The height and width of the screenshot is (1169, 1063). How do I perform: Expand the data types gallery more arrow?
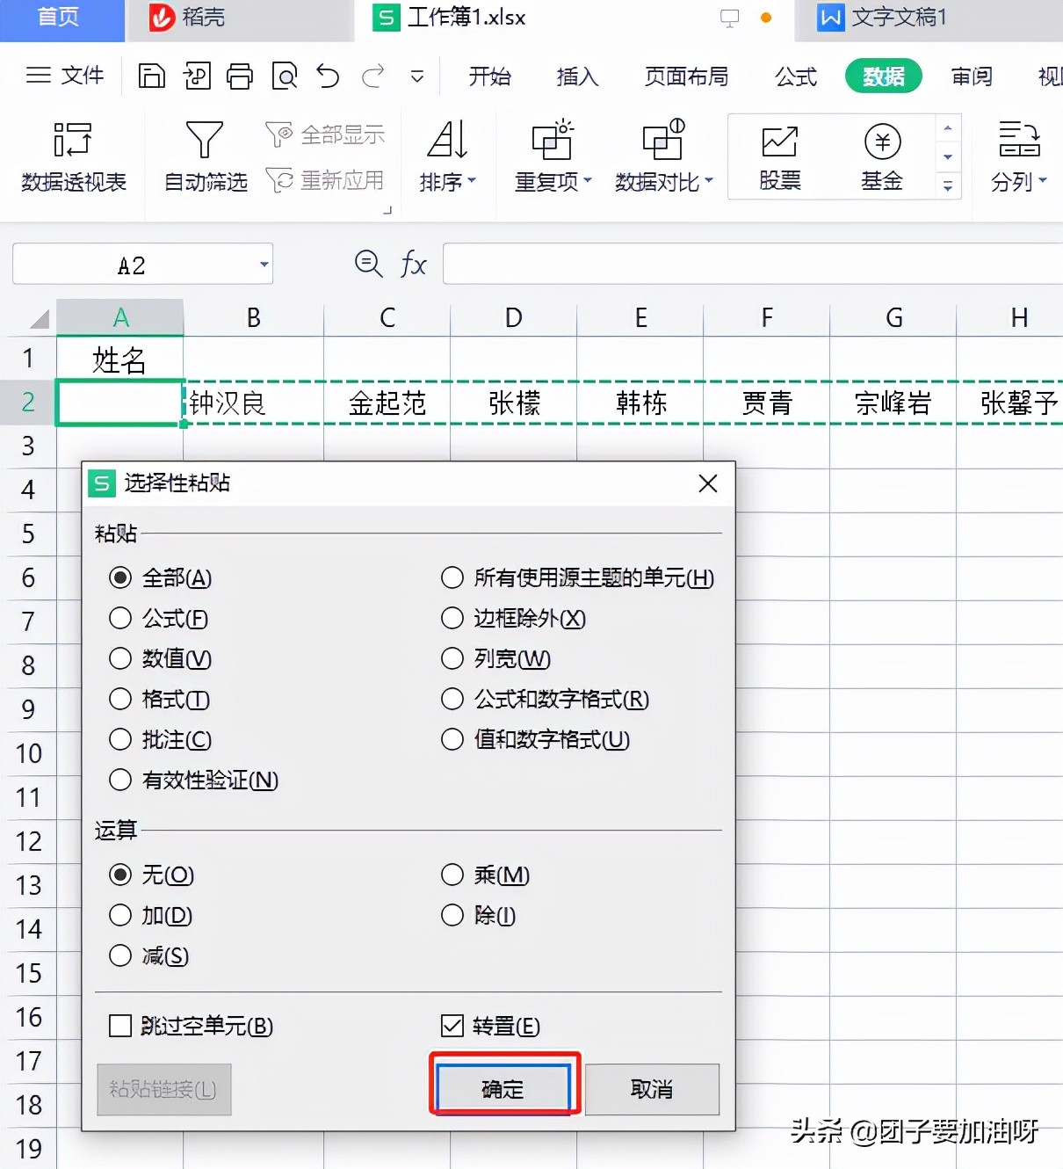948,185
